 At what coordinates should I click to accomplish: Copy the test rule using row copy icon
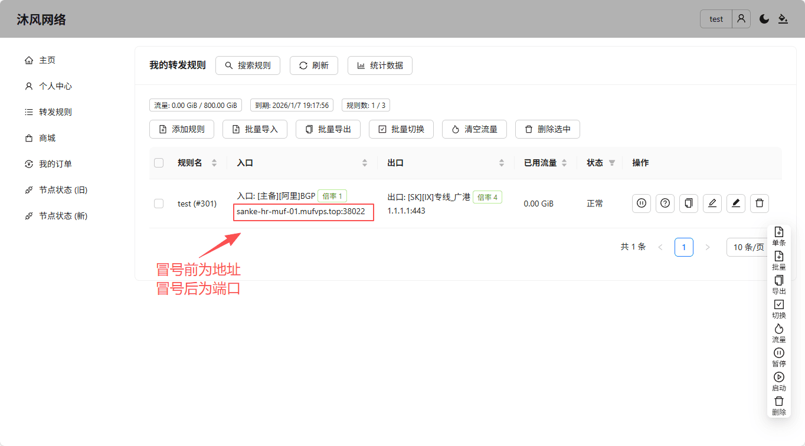[689, 204]
